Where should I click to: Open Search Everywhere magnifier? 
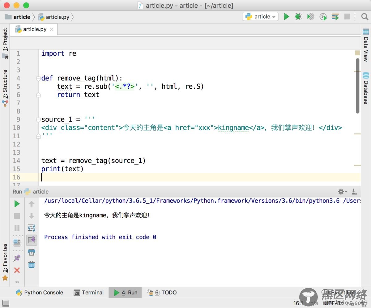[365, 17]
